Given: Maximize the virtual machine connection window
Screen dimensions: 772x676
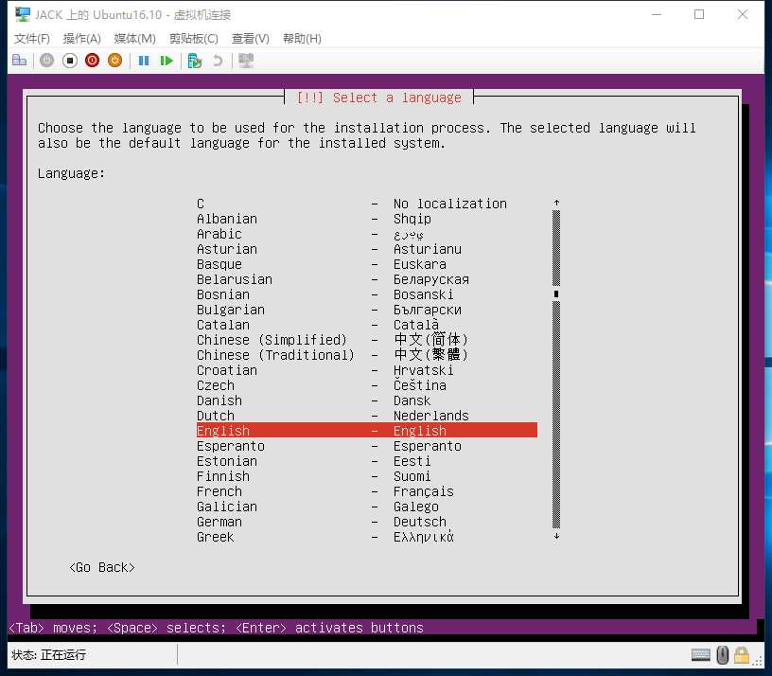Looking at the screenshot, I should (699, 15).
